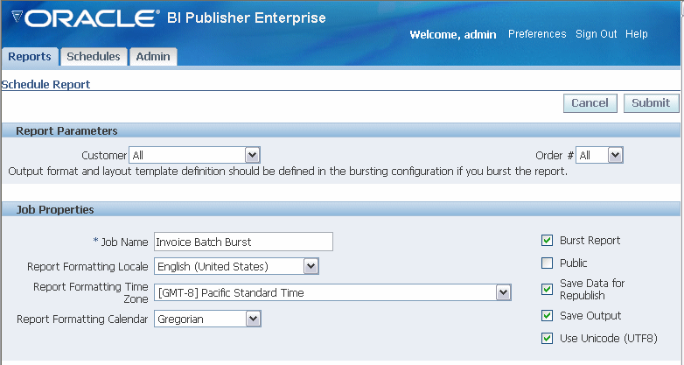Image resolution: width=684 pixels, height=365 pixels.
Task: Go to the Admin tab
Action: click(153, 57)
